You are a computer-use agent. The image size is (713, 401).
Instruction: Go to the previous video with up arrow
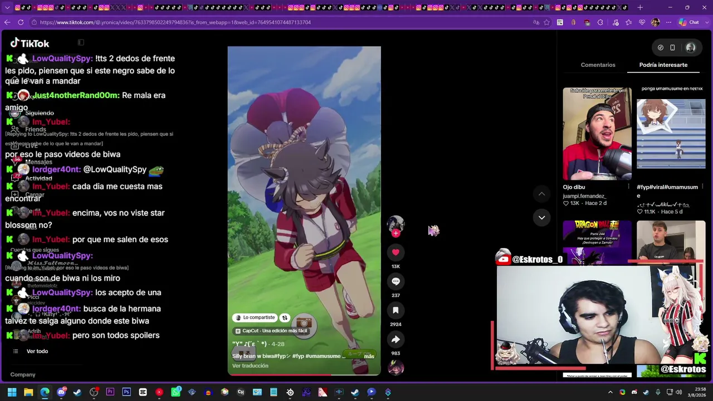coord(541,194)
